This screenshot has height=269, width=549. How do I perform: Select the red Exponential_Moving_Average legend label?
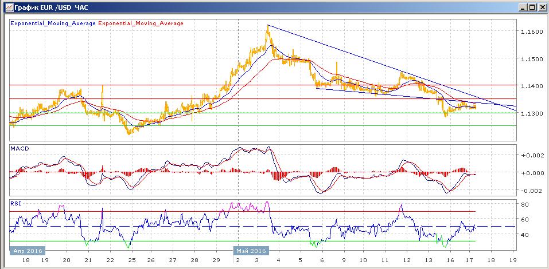pyautogui.click(x=141, y=23)
